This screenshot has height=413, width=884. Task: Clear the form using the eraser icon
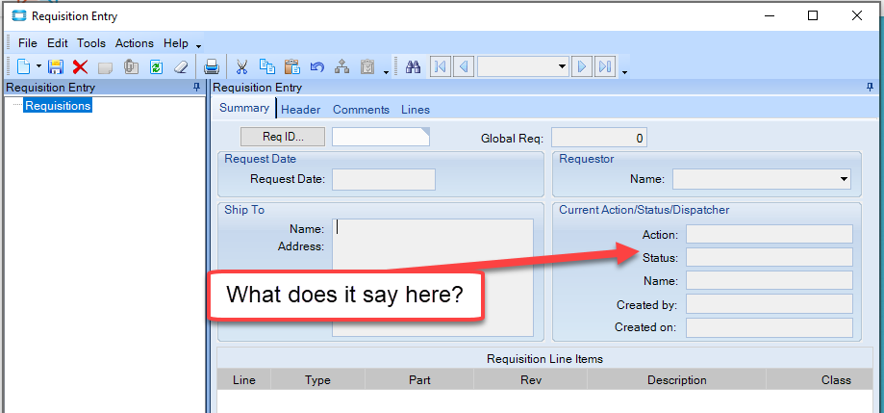pos(181,67)
